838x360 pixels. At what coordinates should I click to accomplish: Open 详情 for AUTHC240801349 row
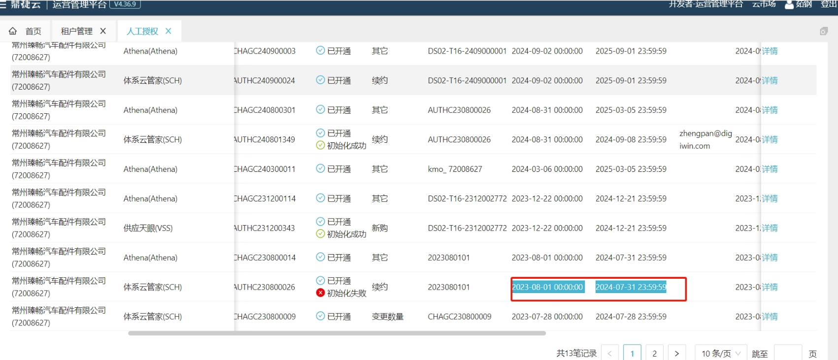770,139
